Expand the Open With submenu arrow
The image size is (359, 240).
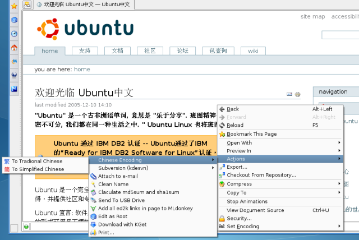339,142
